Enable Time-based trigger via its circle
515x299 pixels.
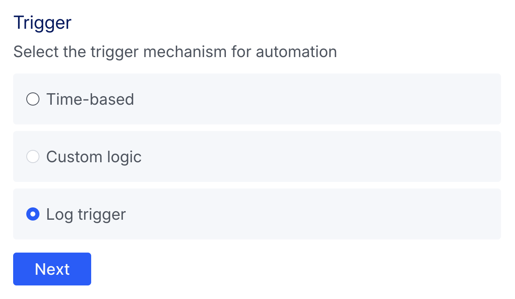[33, 99]
